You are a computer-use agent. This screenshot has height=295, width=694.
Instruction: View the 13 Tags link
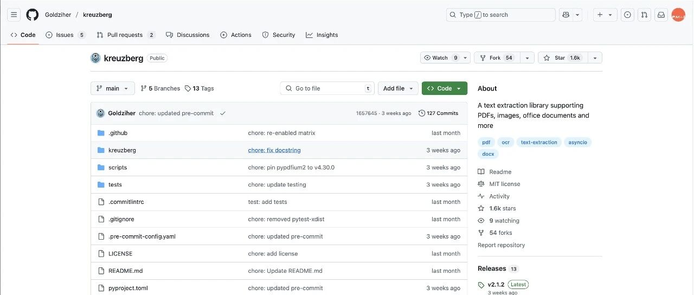click(x=199, y=88)
